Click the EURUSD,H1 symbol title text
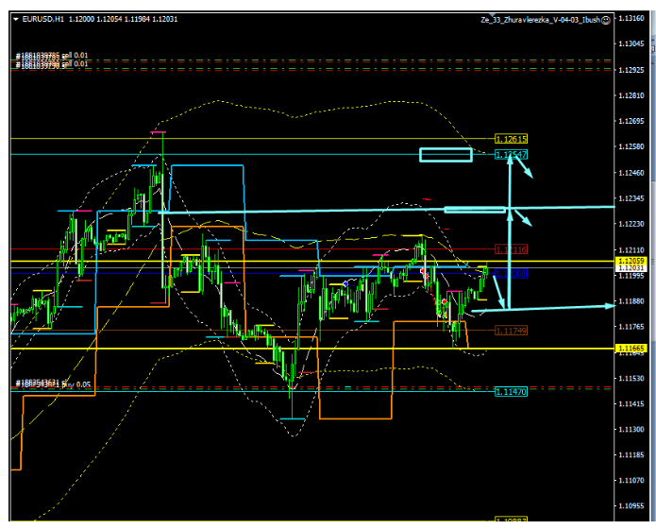 click(x=43, y=19)
